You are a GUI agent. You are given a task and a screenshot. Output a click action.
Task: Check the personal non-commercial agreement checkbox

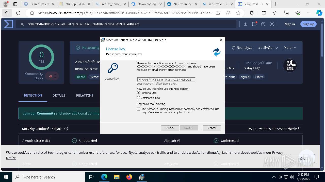pyautogui.click(x=138, y=109)
